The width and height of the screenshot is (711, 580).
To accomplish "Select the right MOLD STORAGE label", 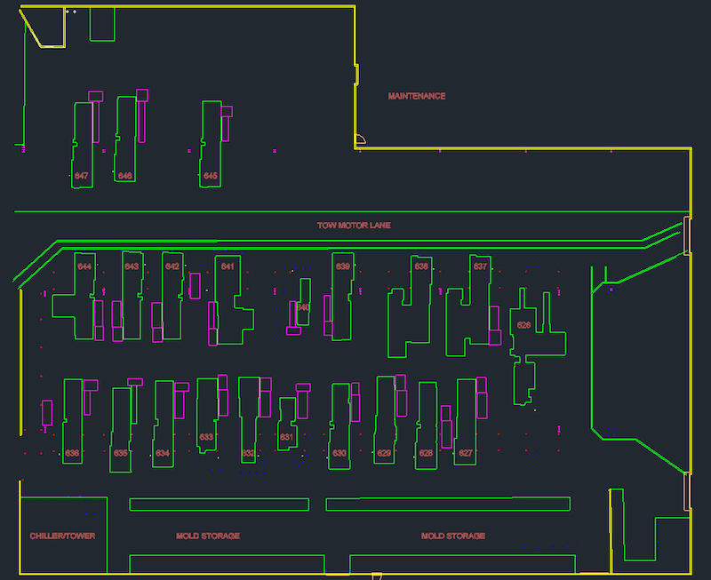I will 453,536.
